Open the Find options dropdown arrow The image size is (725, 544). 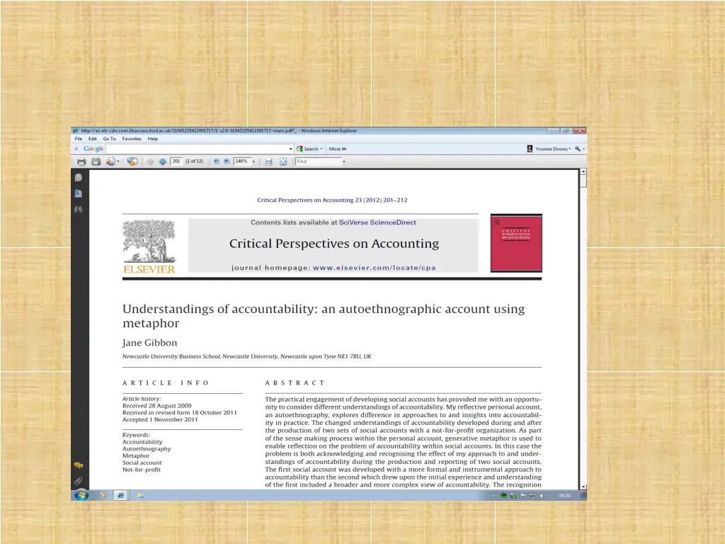tap(343, 161)
